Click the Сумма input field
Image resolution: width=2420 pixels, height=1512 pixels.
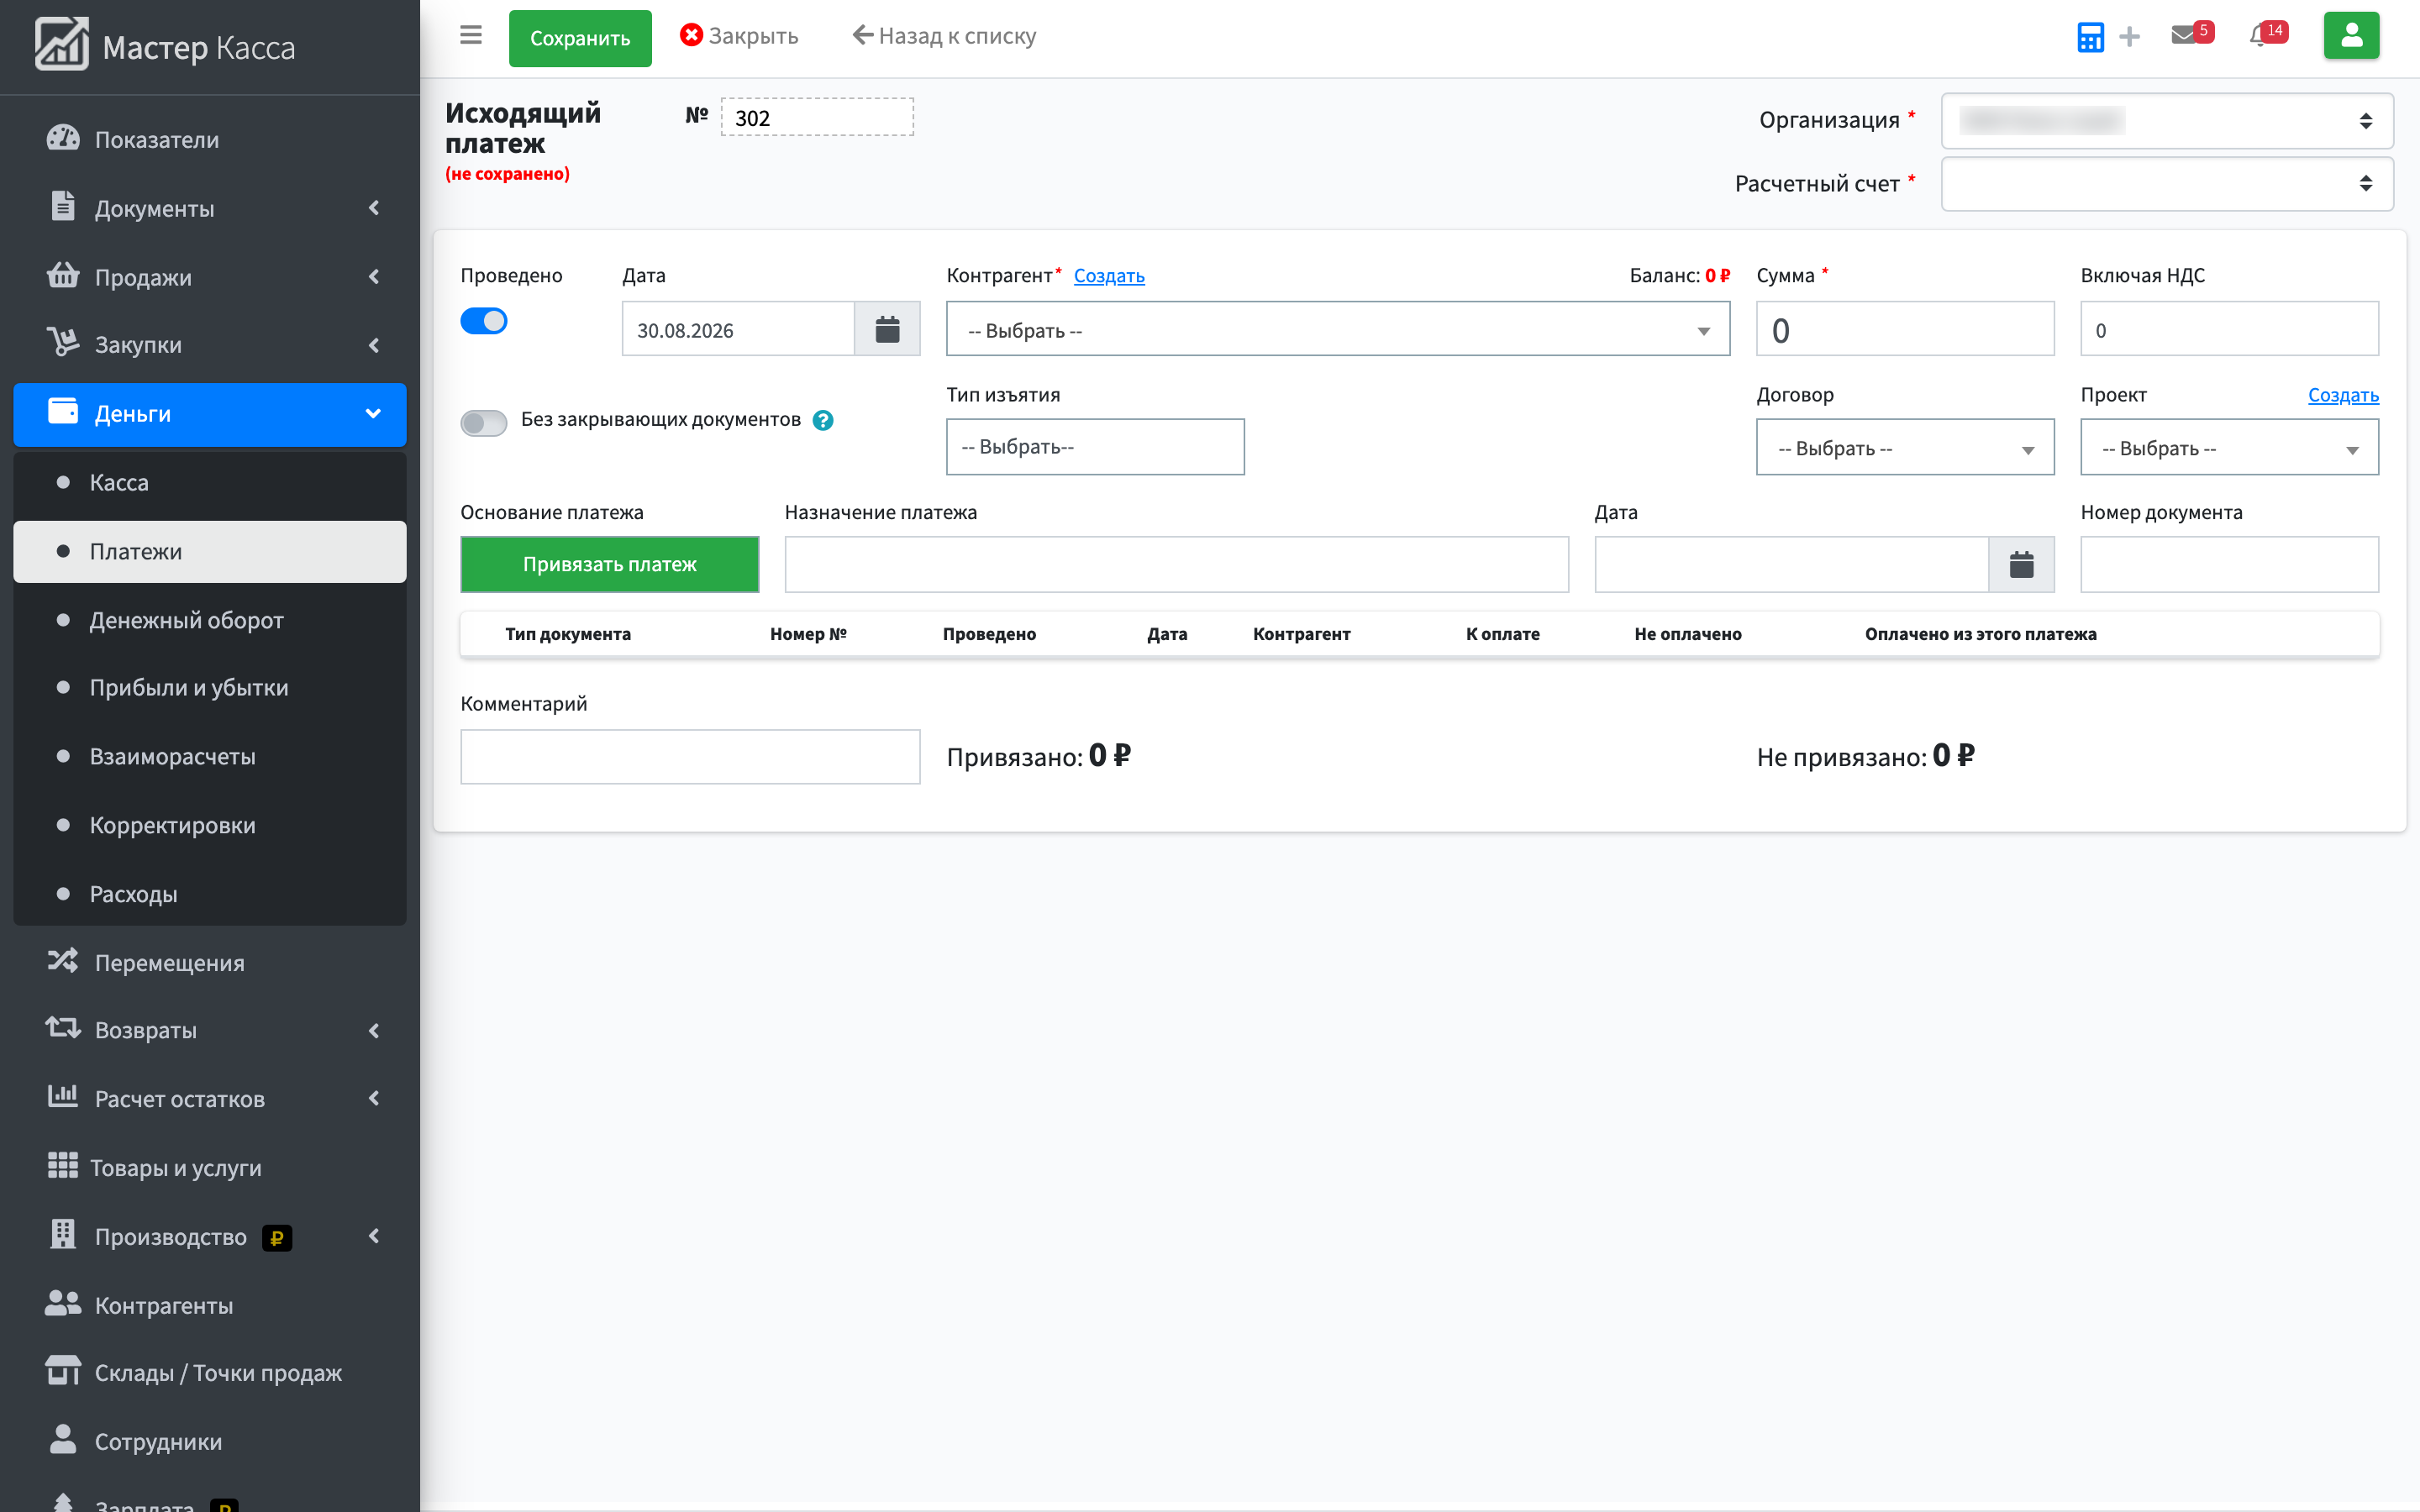tap(1905, 329)
